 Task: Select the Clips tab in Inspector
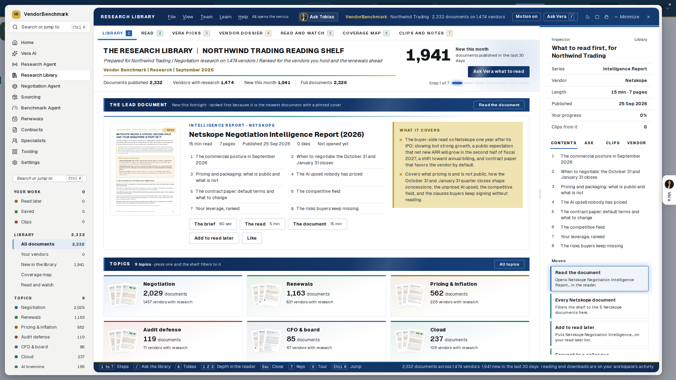tap(613, 143)
